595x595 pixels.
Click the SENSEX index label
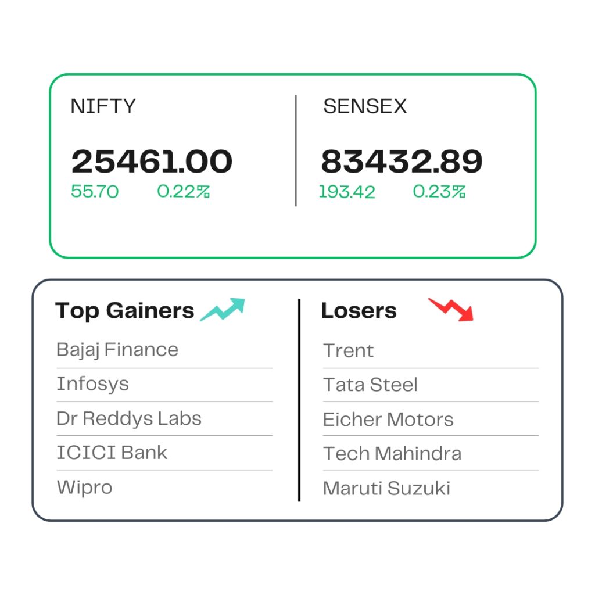[x=365, y=106]
